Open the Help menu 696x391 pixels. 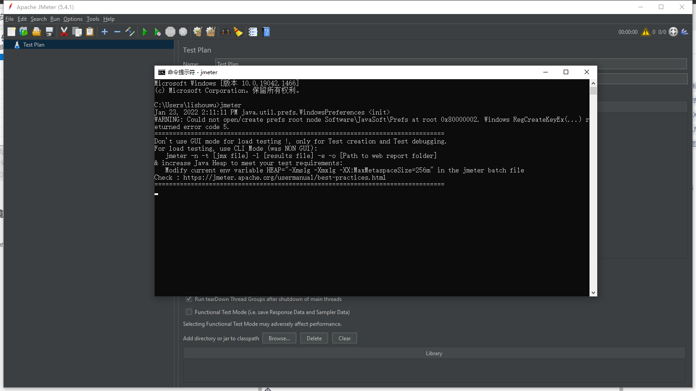pos(109,19)
